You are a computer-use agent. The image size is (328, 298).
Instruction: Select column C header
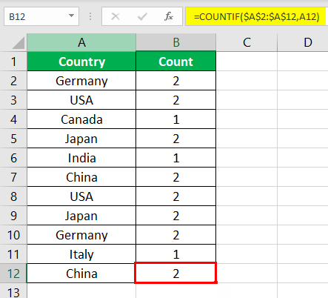coord(247,42)
